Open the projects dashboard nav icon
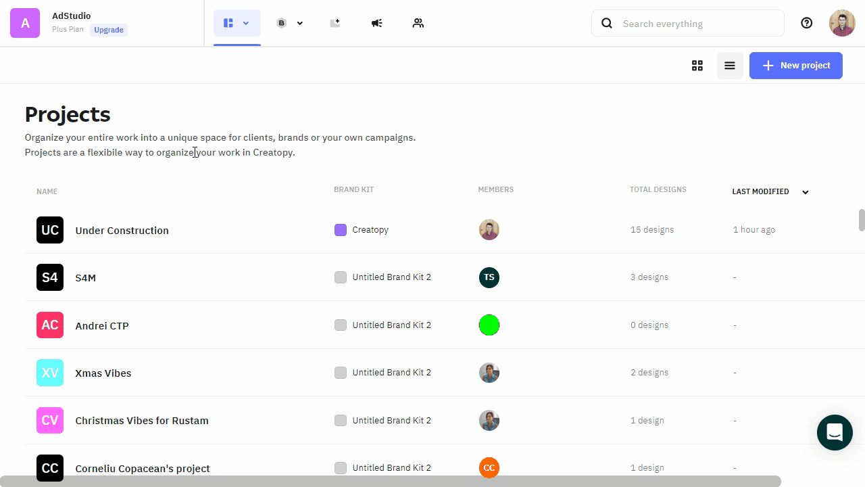865x487 pixels. [228, 23]
